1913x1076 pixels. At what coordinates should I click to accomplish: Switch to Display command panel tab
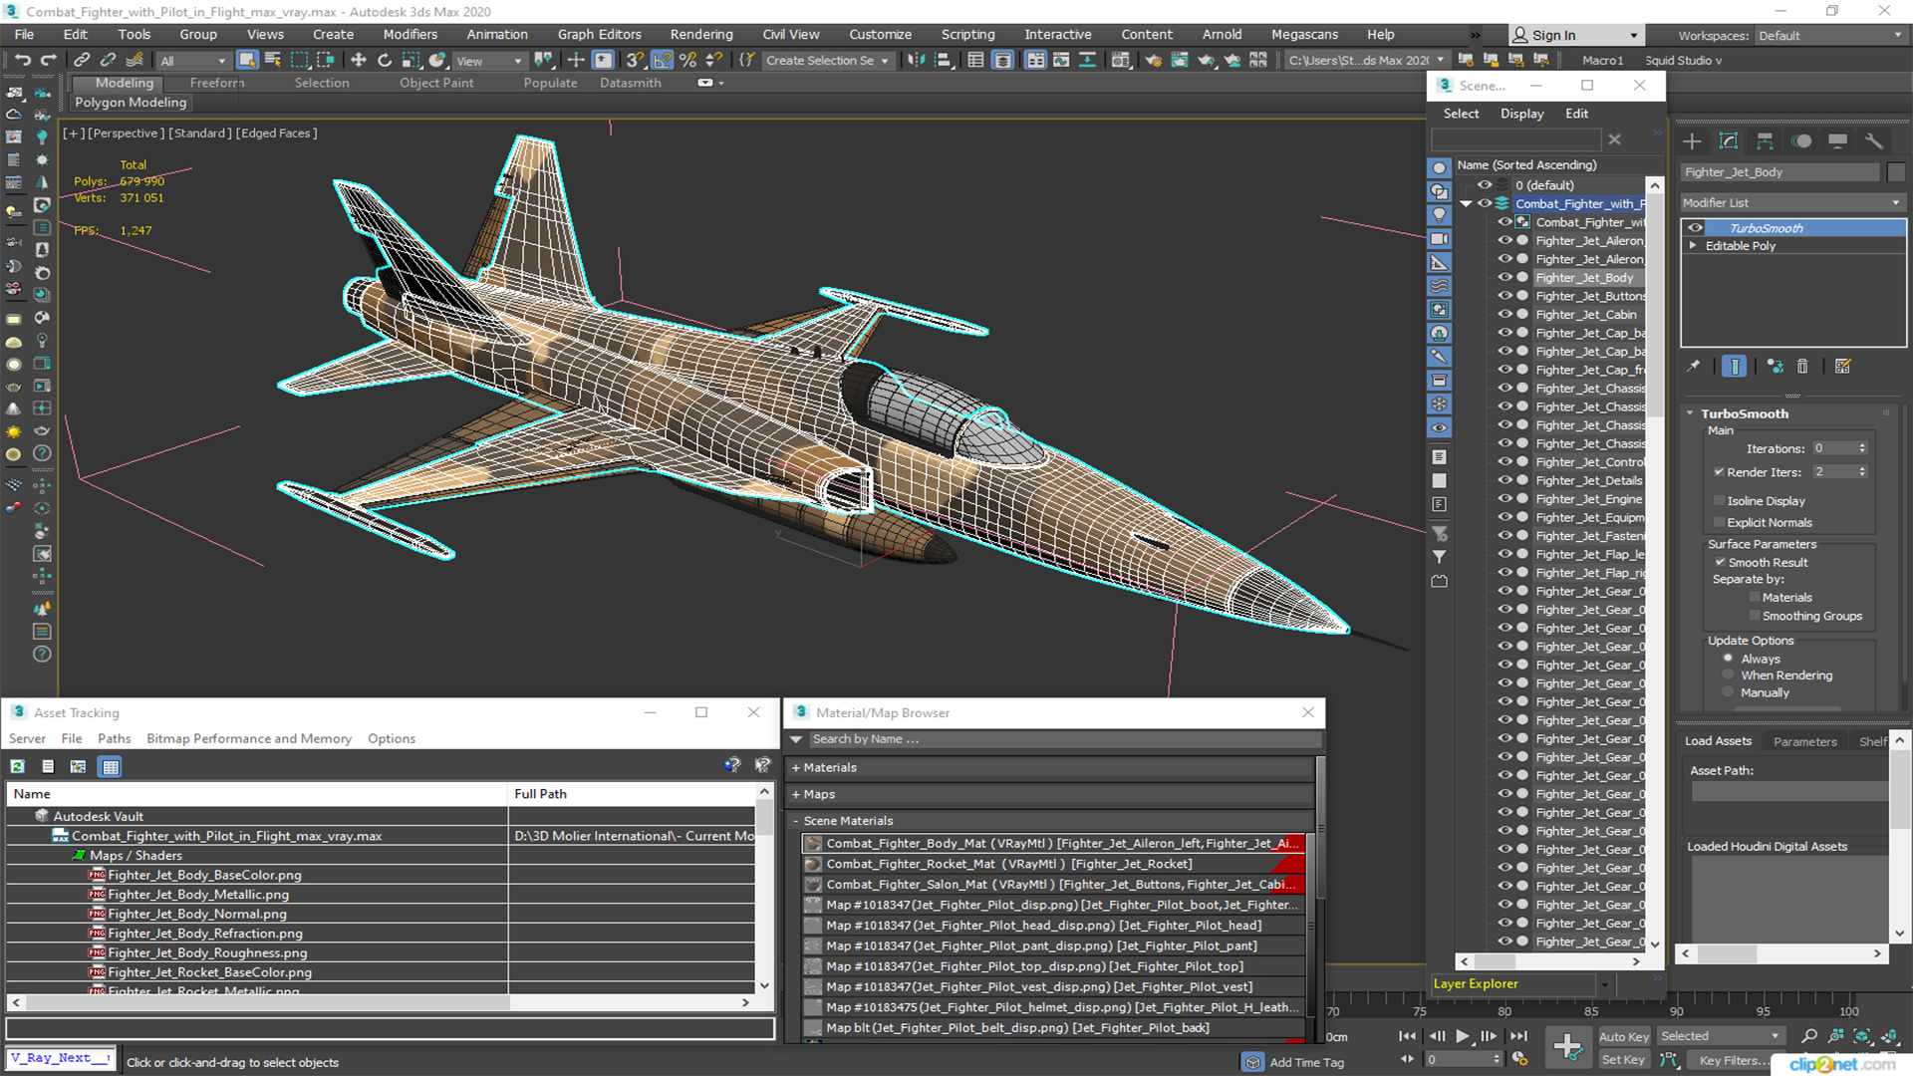pyautogui.click(x=1838, y=141)
